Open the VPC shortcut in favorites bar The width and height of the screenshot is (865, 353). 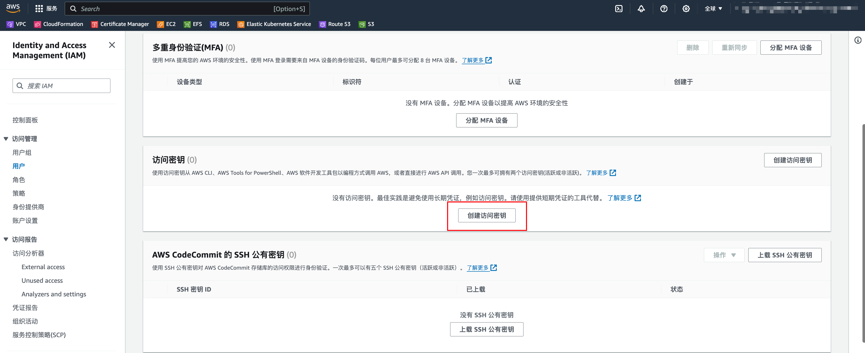(16, 24)
